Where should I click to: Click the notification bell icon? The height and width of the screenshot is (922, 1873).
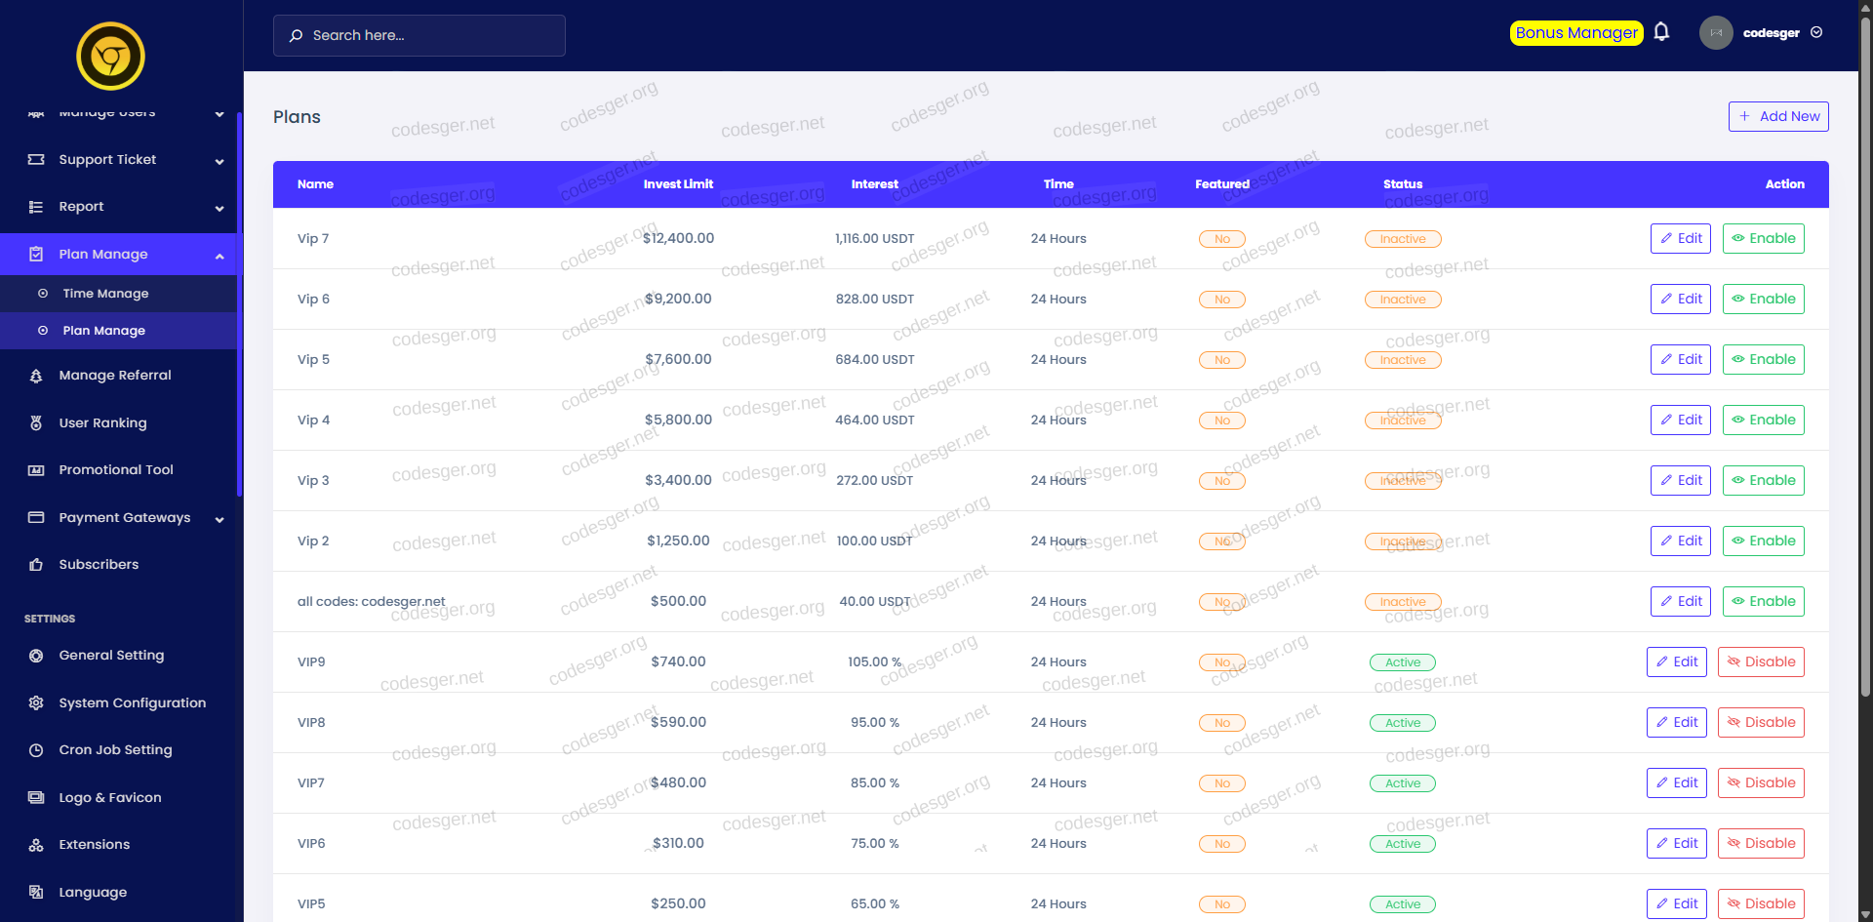click(x=1661, y=32)
